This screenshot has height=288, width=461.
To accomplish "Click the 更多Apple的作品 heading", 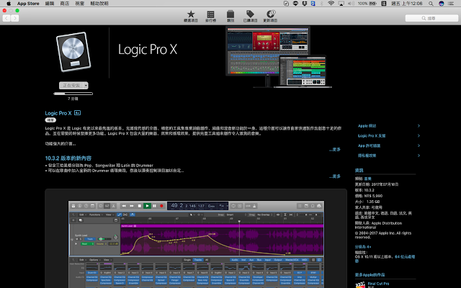I will pyautogui.click(x=370, y=275).
